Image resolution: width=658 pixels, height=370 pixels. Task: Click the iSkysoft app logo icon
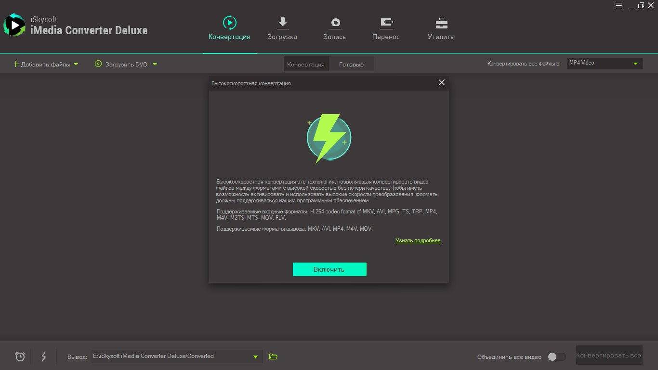click(x=14, y=25)
